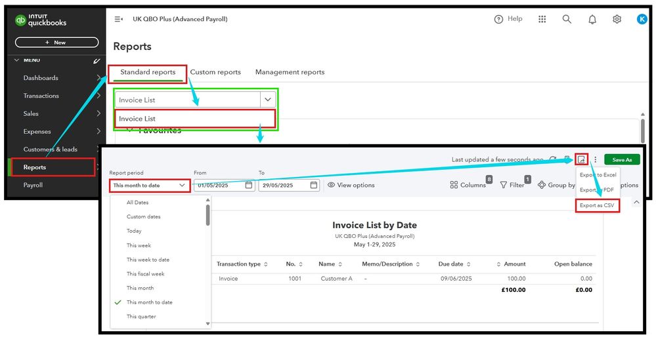This screenshot has width=656, height=339.
Task: Click the + New button
Action: [x=57, y=42]
